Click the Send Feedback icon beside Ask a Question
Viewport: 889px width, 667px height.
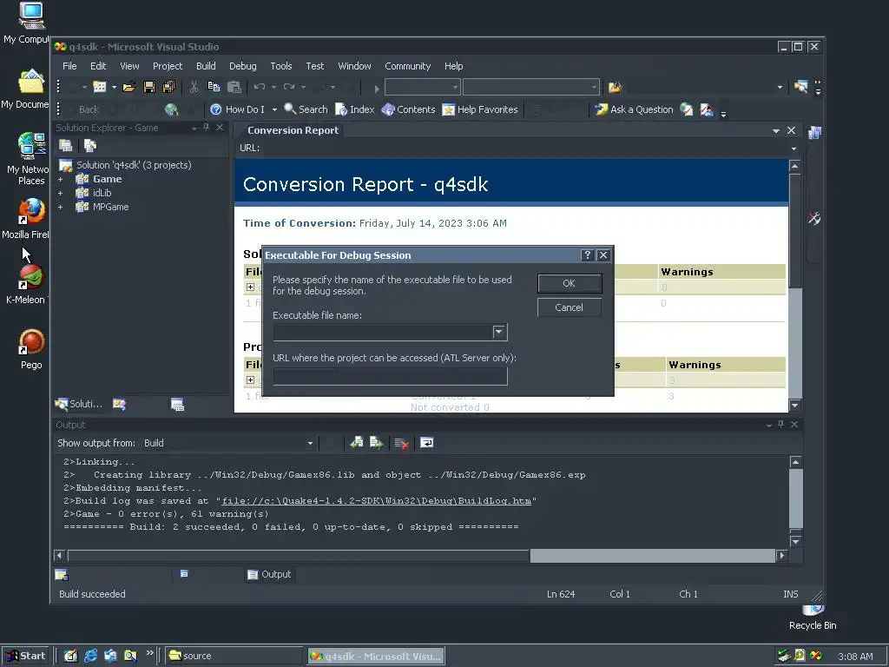point(707,109)
